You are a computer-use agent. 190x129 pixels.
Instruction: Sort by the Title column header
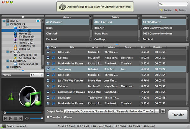(72, 47)
